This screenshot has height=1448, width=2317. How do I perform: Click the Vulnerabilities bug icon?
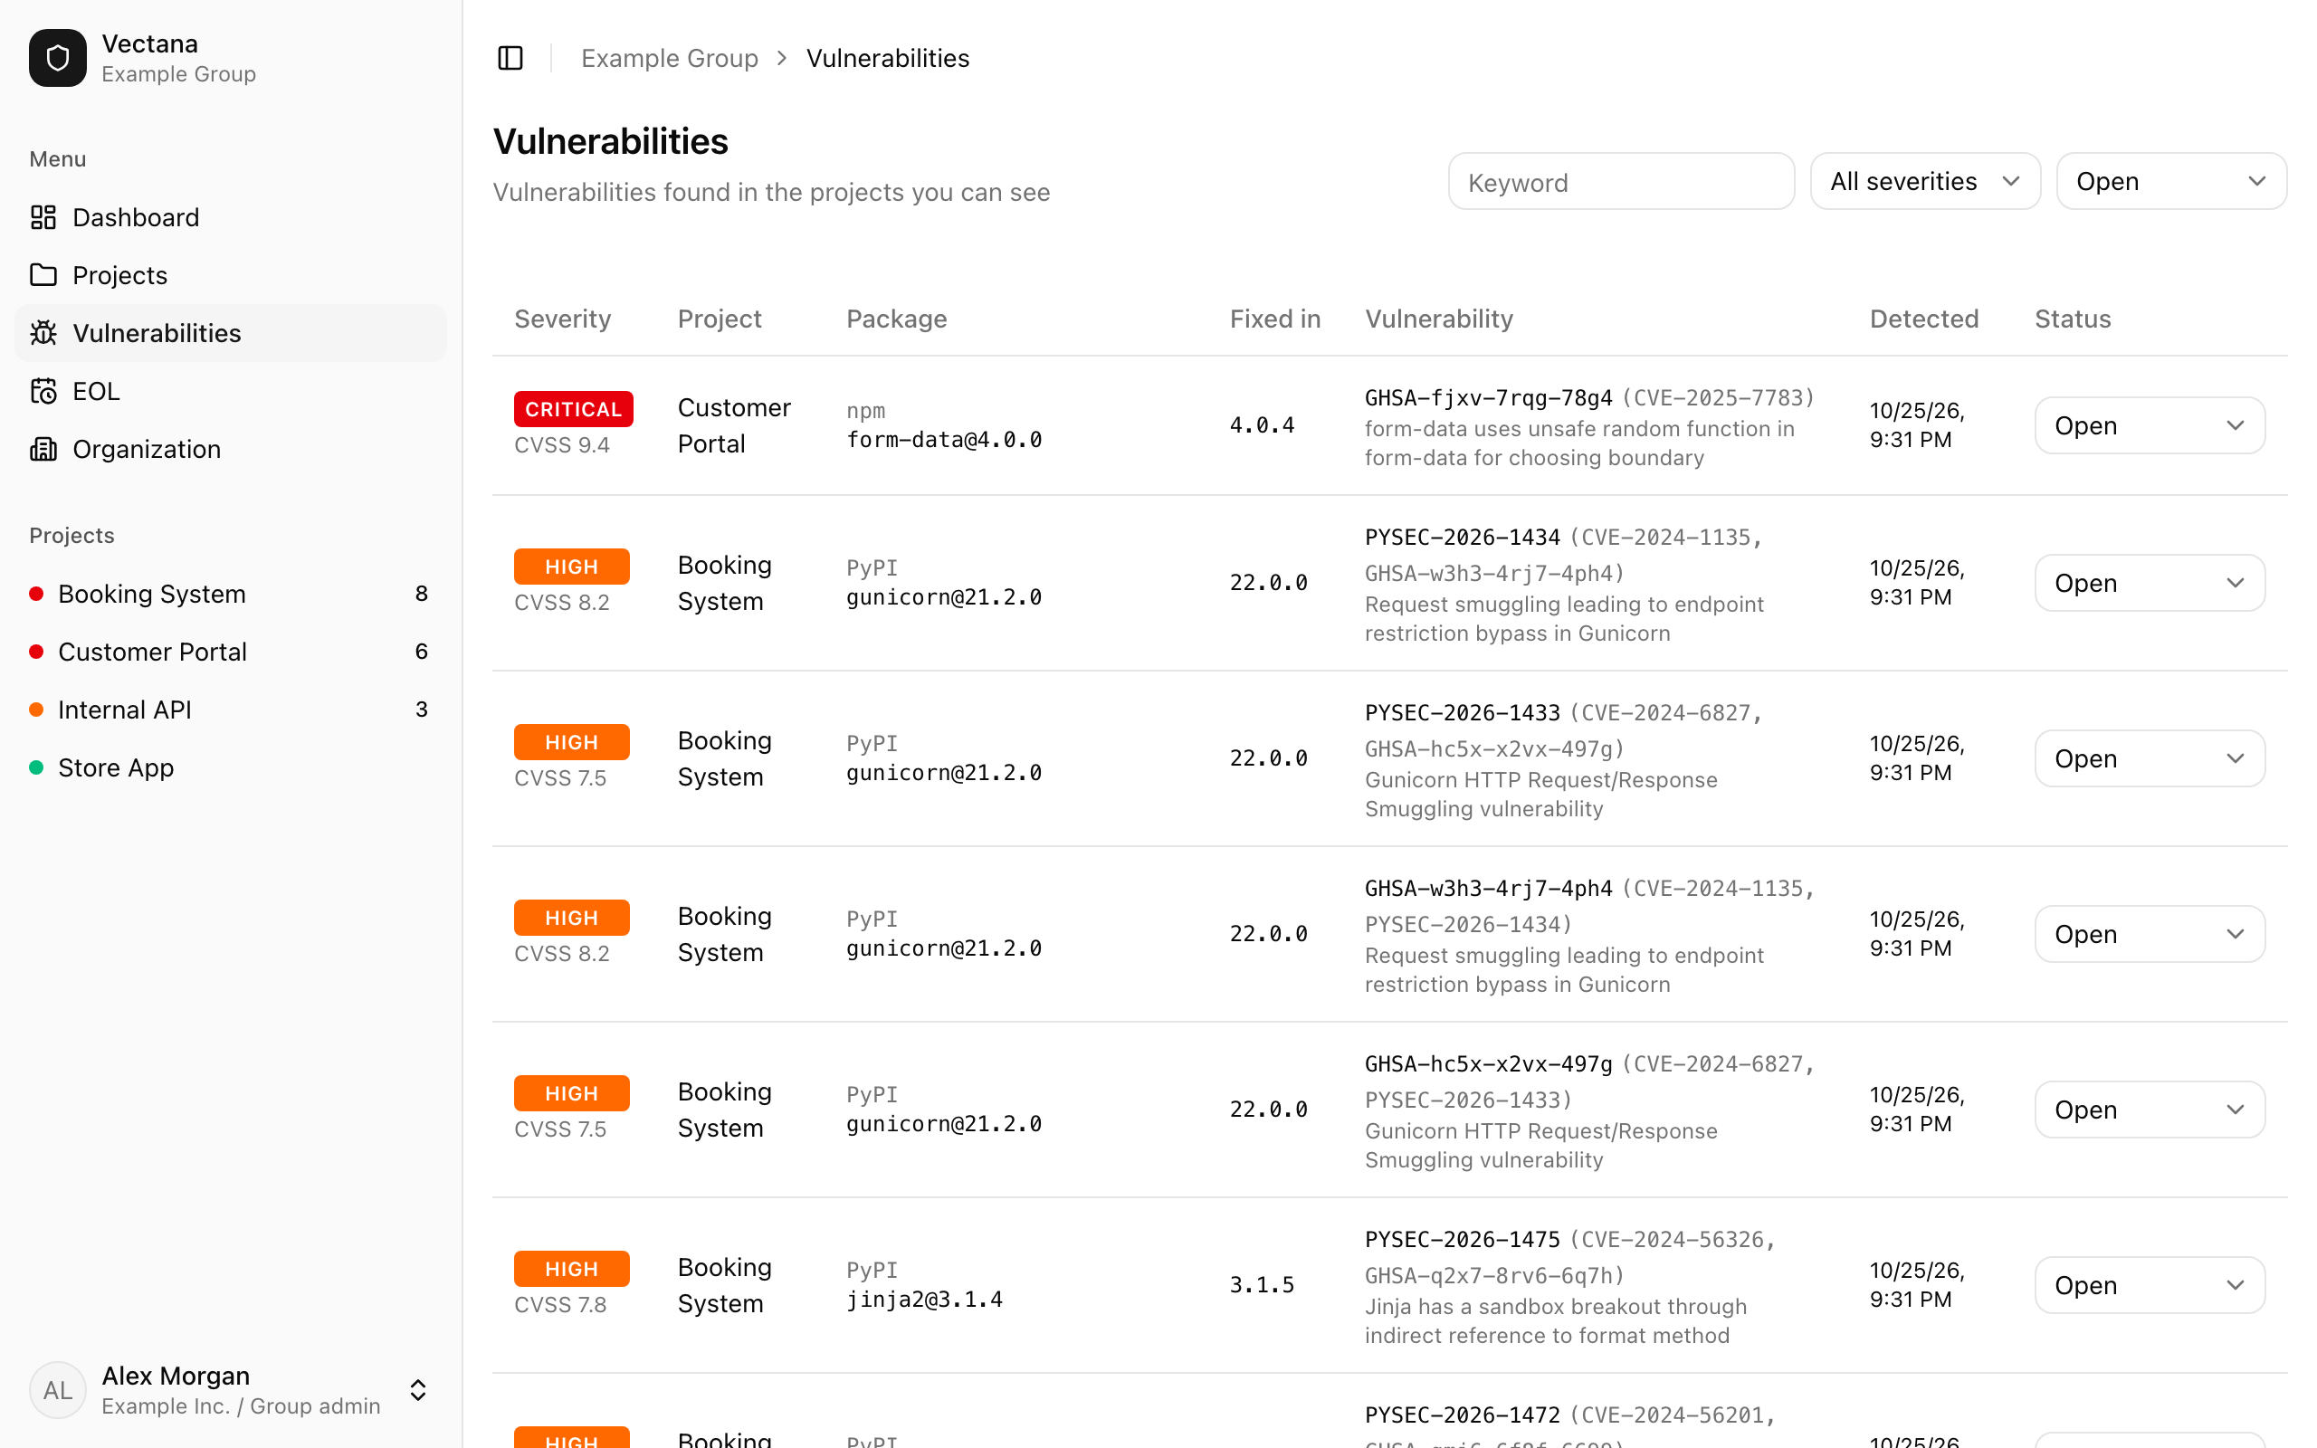43,333
